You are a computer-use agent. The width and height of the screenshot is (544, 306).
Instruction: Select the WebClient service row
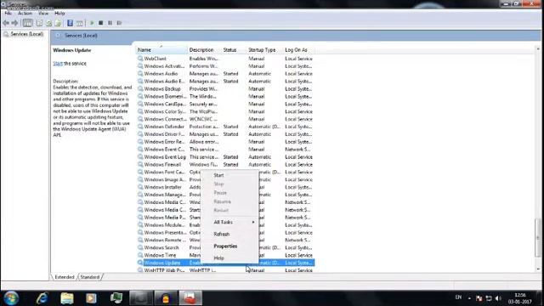click(225, 59)
